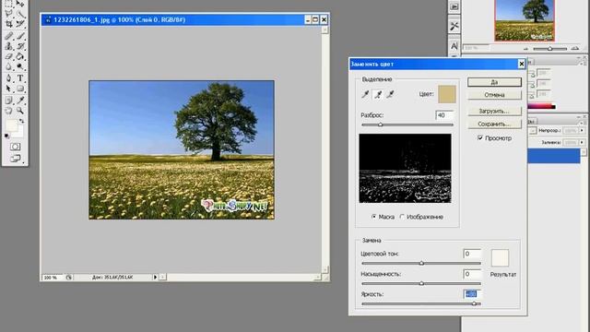The width and height of the screenshot is (590, 332).
Task: Select the Eraser tool
Action: pos(9,56)
